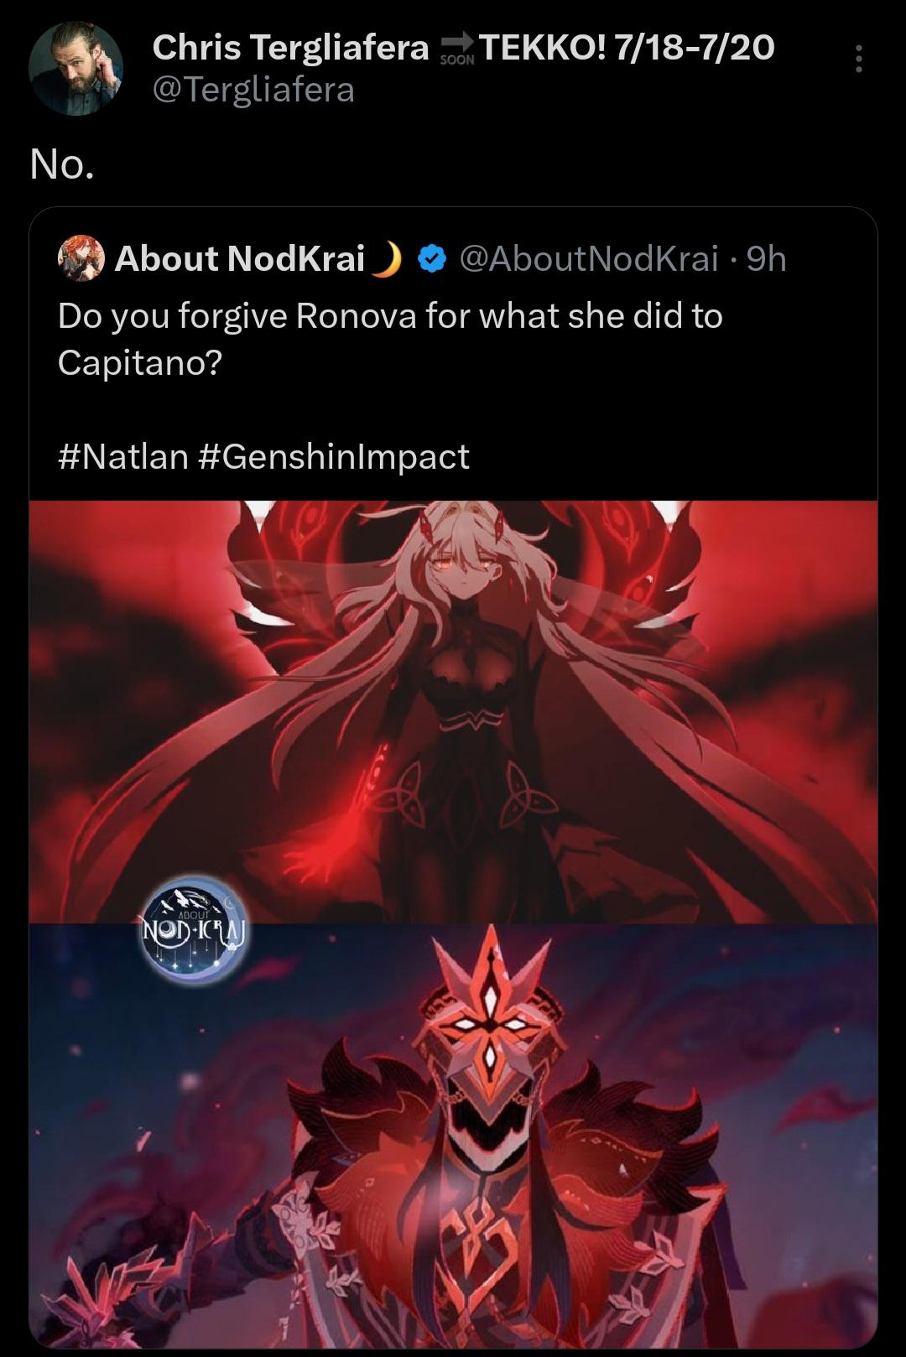
Task: Click the TEKKO! 7/18-7/20 name text
Action: pos(627,48)
